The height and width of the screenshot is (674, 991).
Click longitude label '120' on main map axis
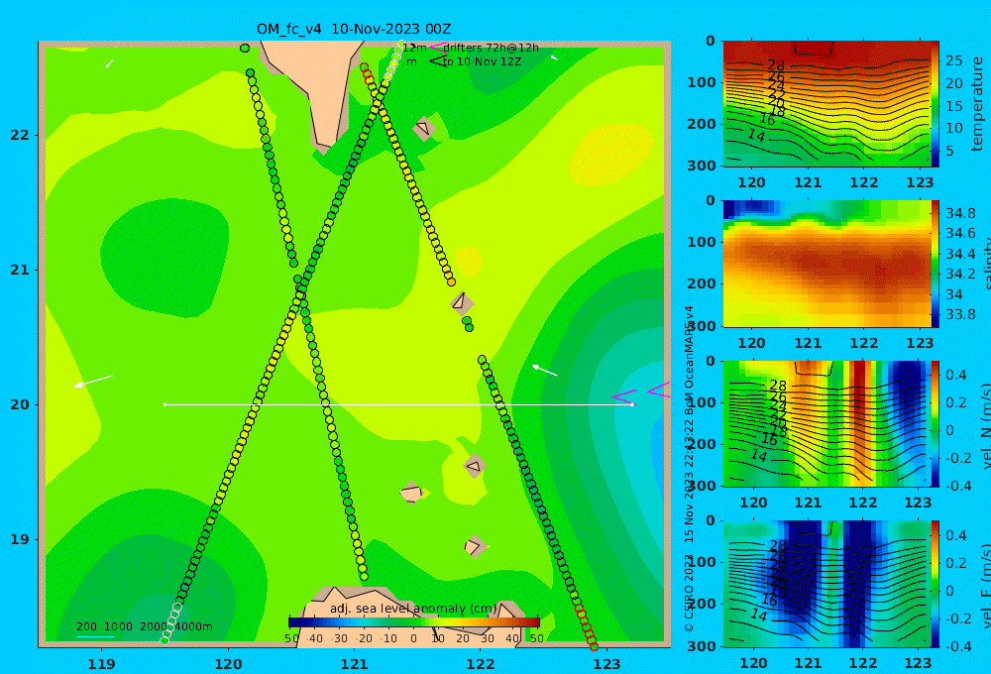[x=228, y=664]
